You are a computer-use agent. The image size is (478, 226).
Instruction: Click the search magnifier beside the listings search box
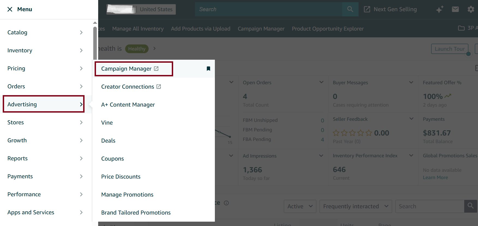(x=471, y=206)
